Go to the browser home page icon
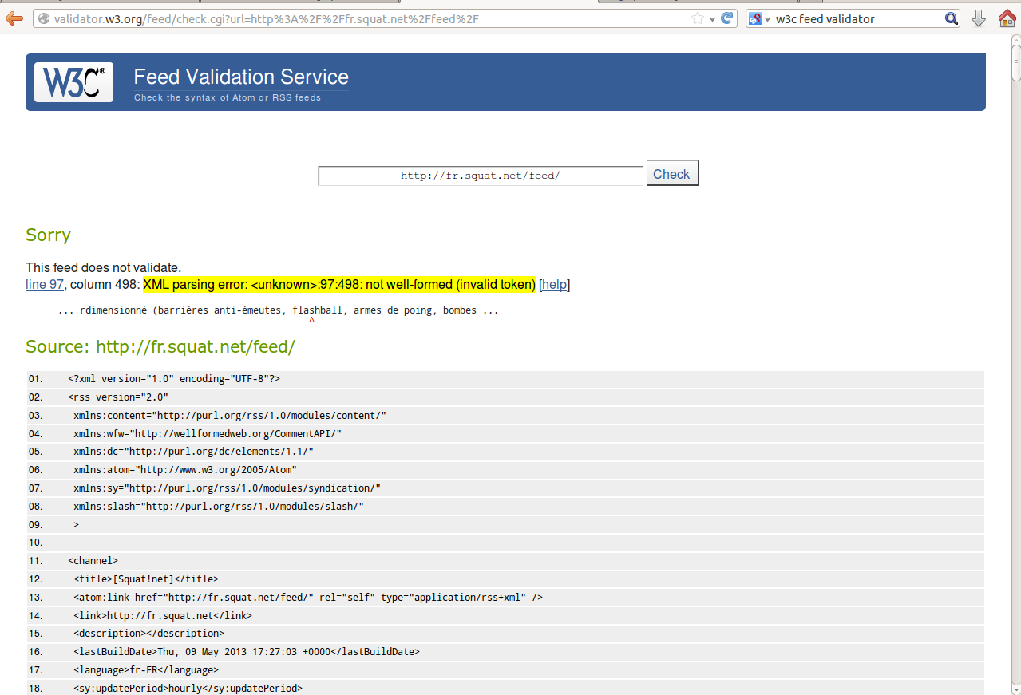Screen dimensions: 1021x695 [x=1007, y=18]
